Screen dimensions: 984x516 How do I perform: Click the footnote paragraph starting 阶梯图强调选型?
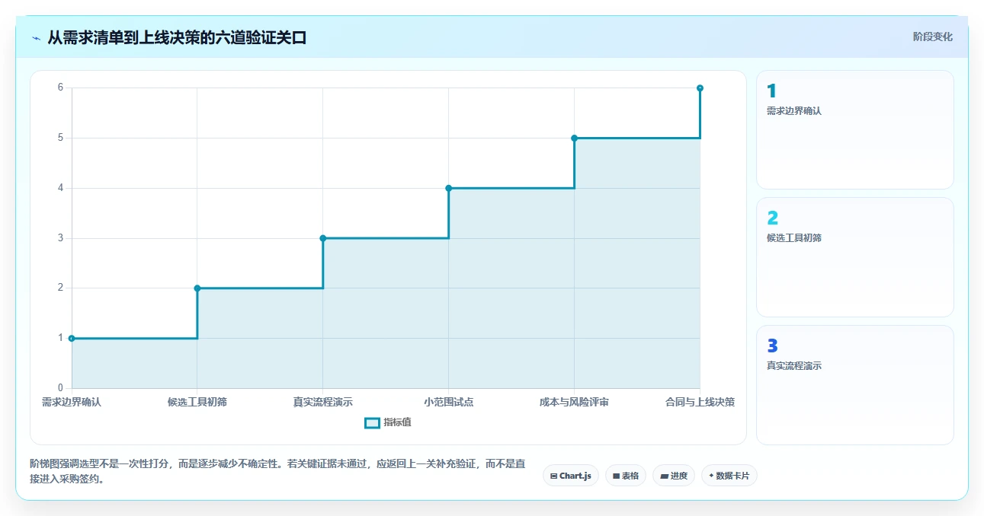(x=277, y=471)
